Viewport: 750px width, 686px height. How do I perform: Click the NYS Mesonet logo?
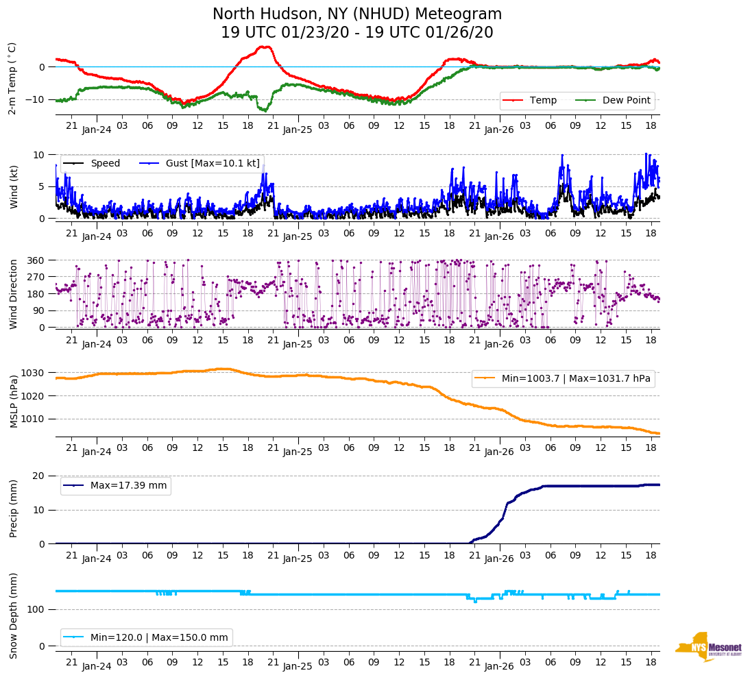[x=707, y=647]
